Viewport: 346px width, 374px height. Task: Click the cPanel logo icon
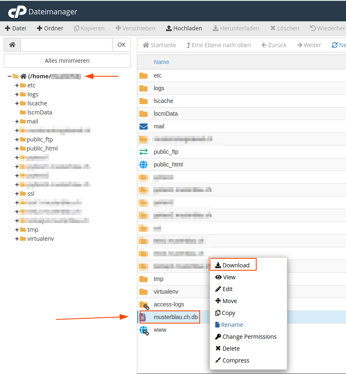point(17,12)
